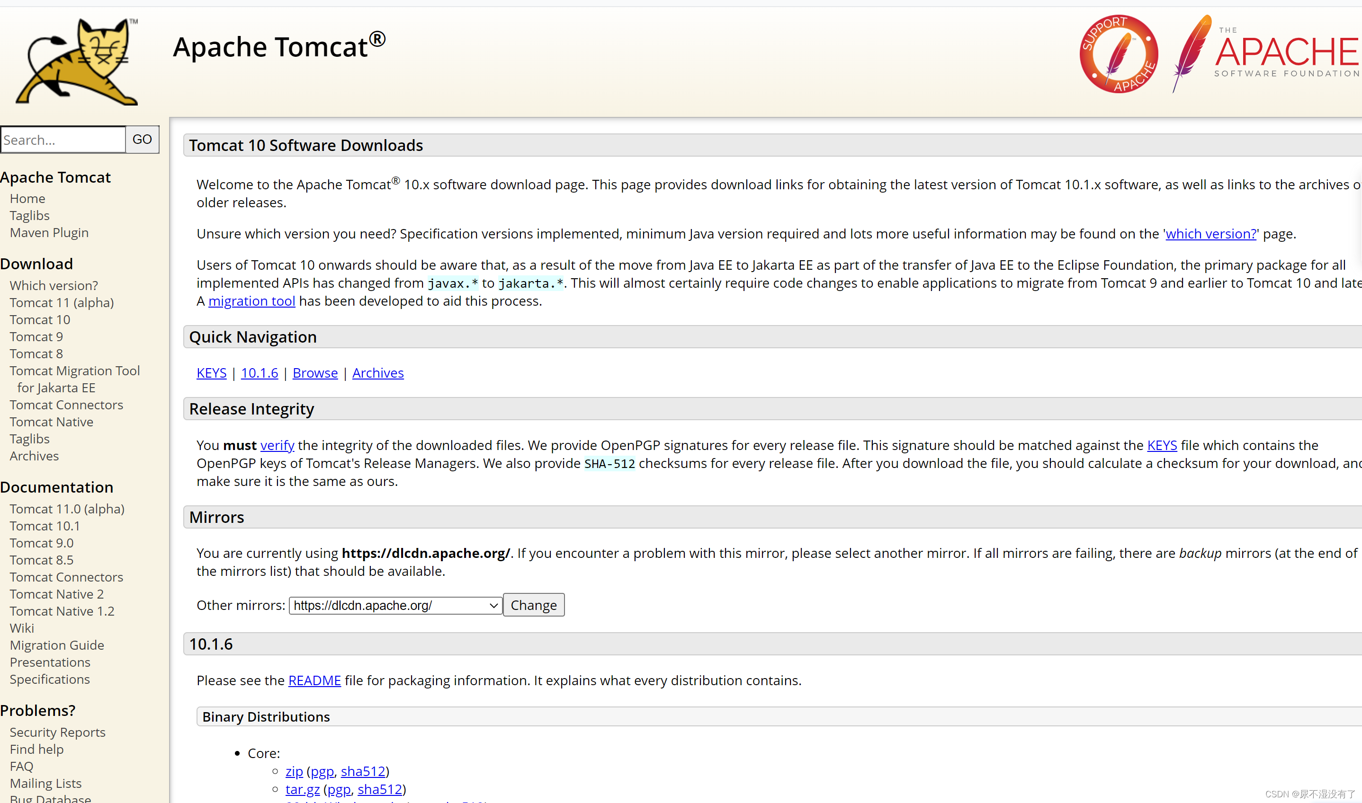Open pgp signature for zip
The image size is (1362, 803).
(x=322, y=772)
